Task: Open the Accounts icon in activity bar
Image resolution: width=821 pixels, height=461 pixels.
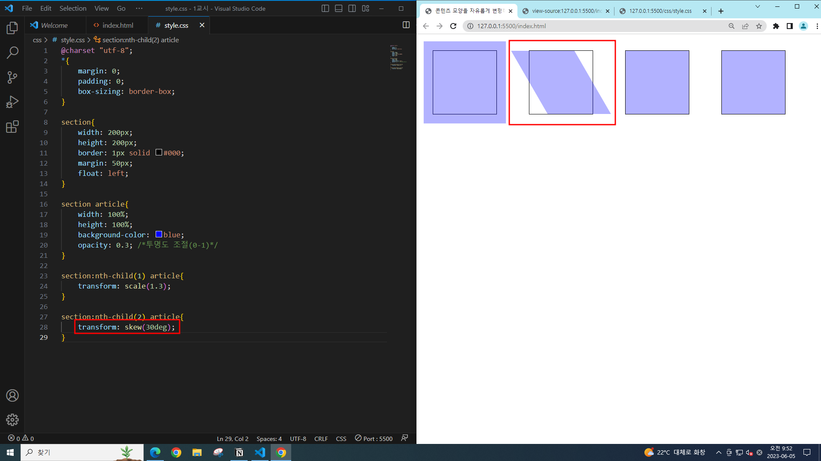Action: pos(12,396)
